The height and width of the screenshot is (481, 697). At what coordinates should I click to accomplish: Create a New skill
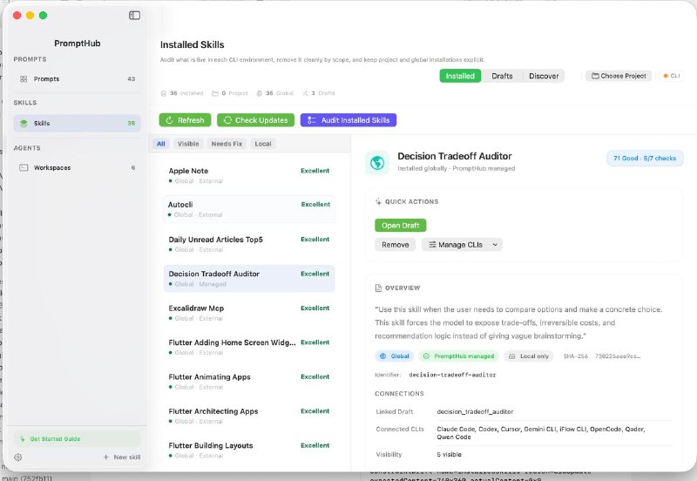pyautogui.click(x=122, y=457)
